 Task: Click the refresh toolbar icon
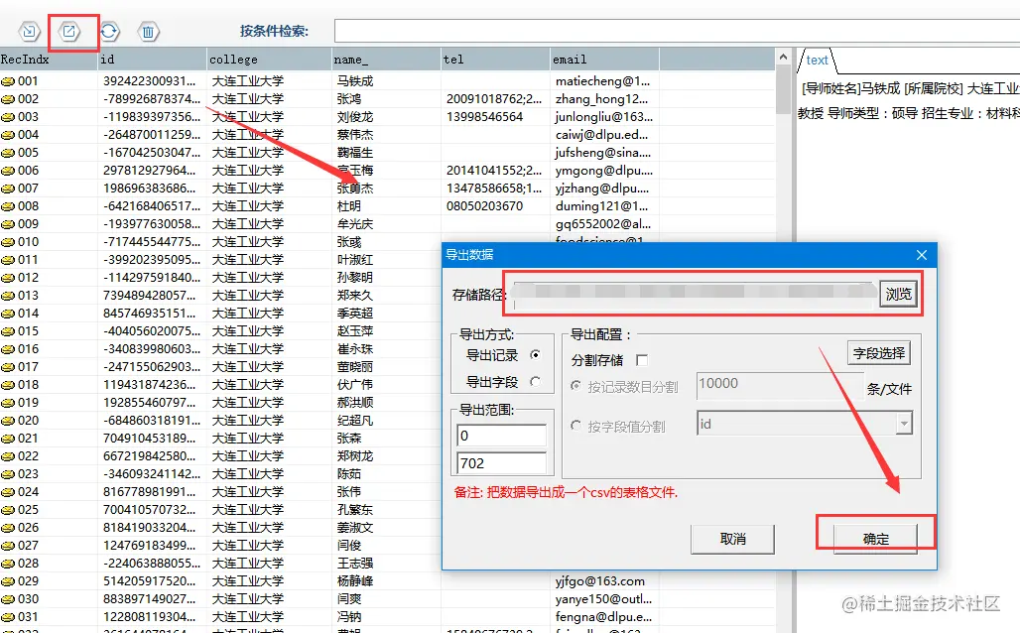pyautogui.click(x=109, y=31)
